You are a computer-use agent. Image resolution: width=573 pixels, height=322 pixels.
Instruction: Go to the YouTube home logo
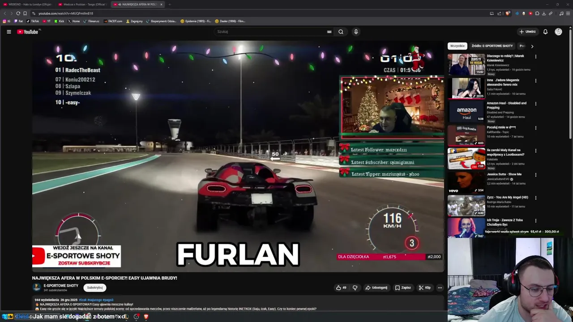[28, 32]
